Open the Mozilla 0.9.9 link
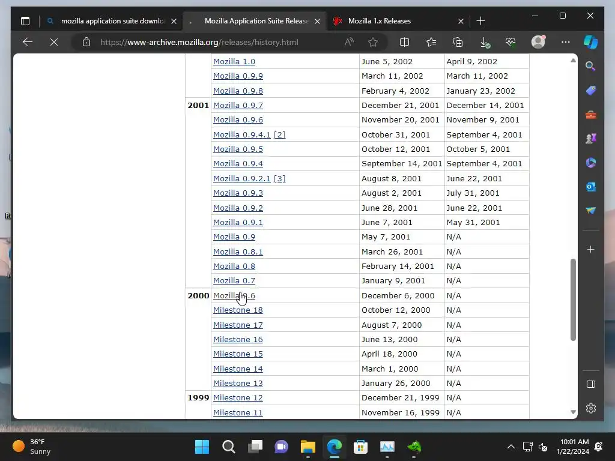 click(x=238, y=76)
